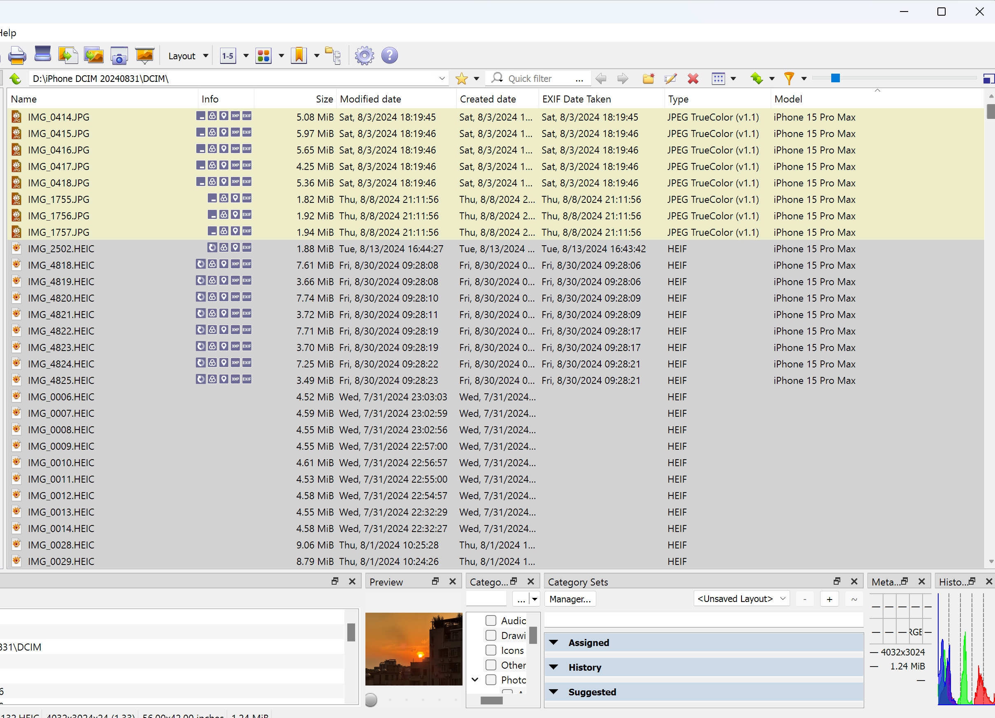Tick the Icons category checkbox
995x718 pixels.
491,650
